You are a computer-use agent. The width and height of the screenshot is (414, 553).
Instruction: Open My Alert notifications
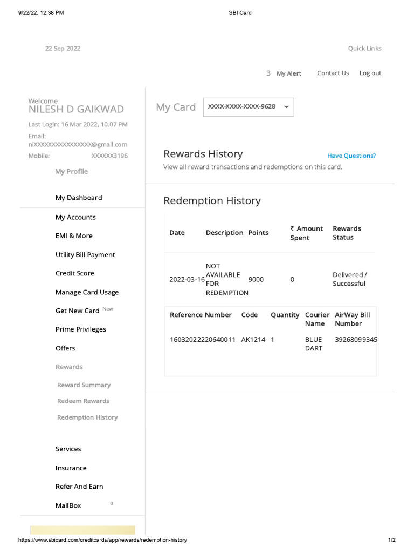[x=289, y=73]
